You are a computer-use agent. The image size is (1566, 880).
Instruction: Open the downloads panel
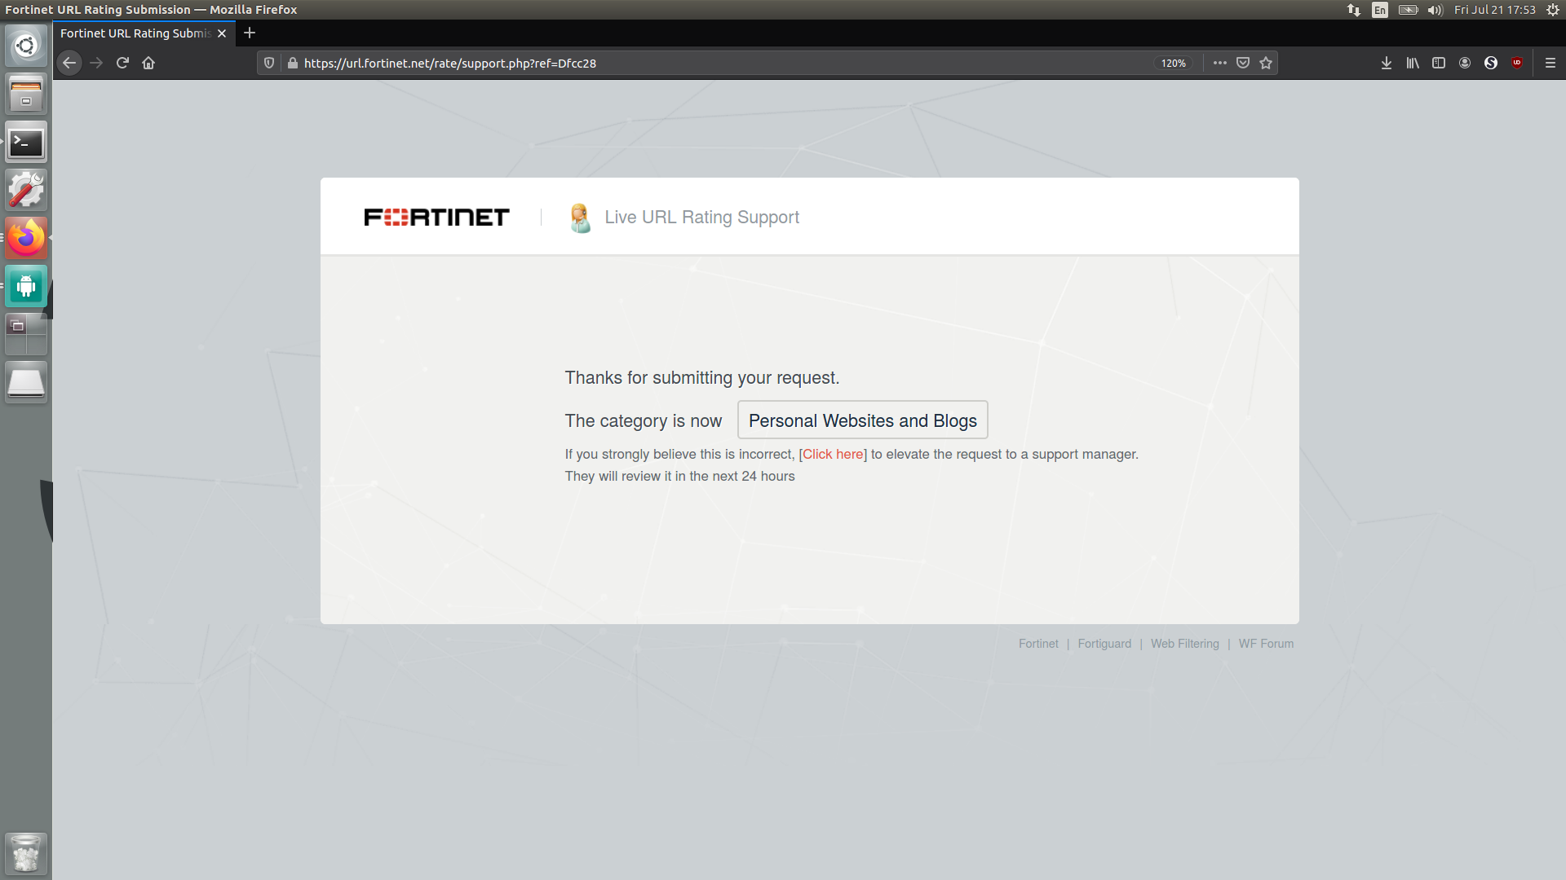[1387, 63]
